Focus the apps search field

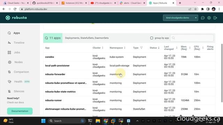coord(192,38)
